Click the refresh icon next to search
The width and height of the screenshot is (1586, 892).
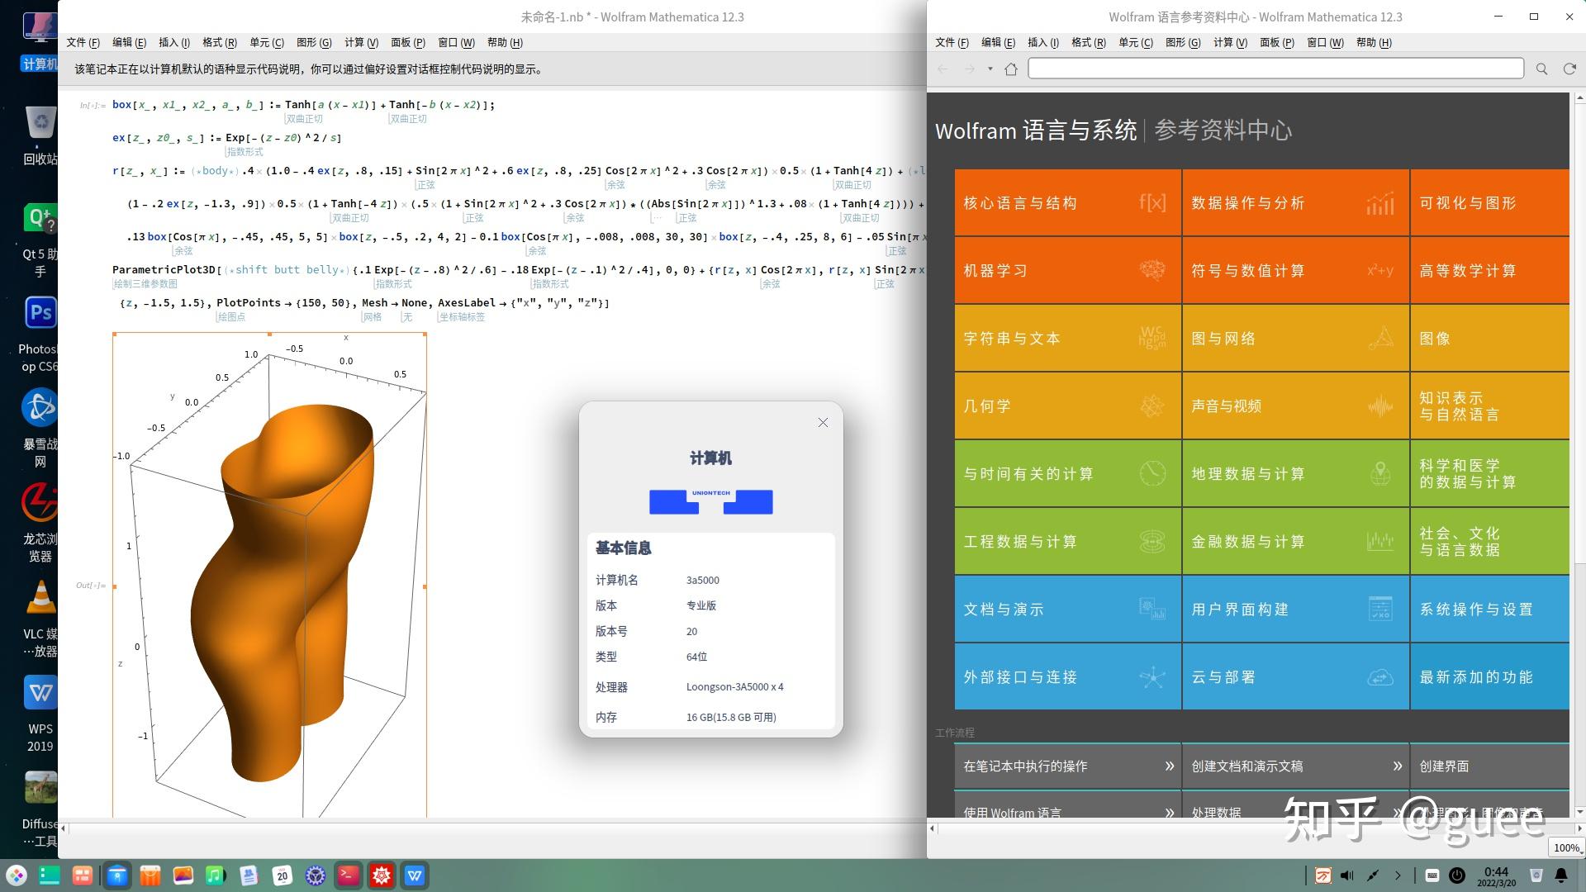(1568, 69)
